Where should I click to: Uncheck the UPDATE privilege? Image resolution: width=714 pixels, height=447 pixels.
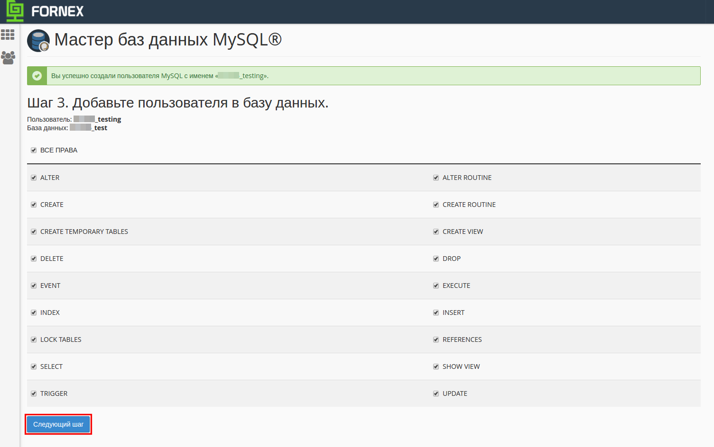pyautogui.click(x=436, y=393)
